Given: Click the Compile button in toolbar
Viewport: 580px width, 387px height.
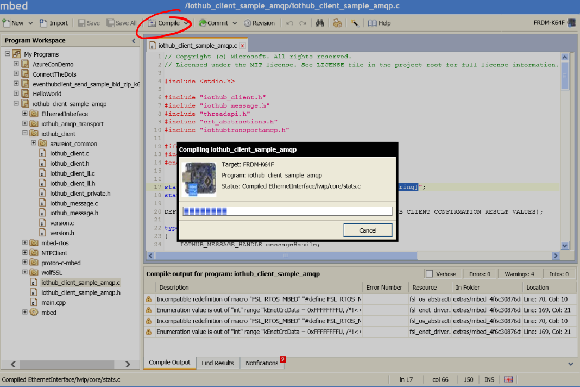Looking at the screenshot, I should 163,23.
